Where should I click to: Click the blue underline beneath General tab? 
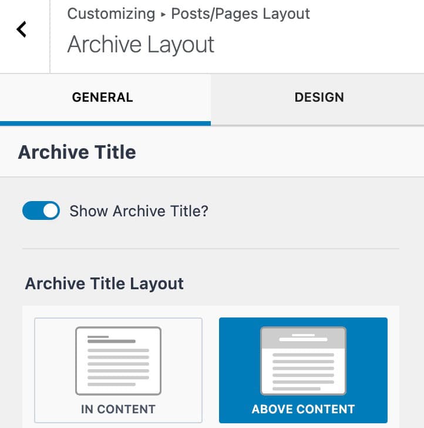click(x=106, y=123)
